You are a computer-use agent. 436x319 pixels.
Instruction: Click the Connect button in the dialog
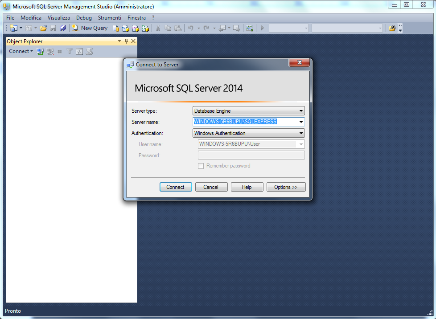coord(176,187)
